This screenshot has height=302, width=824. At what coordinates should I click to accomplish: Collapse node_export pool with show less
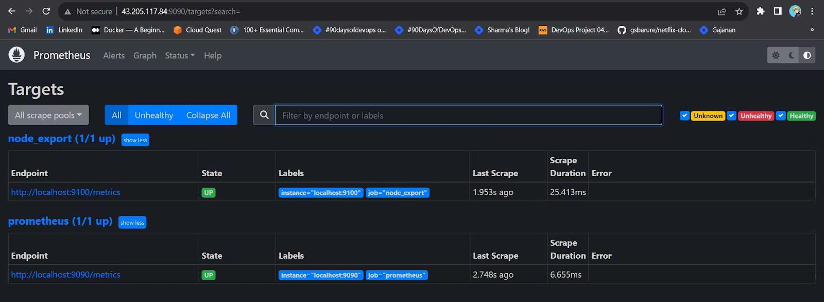[x=135, y=140]
